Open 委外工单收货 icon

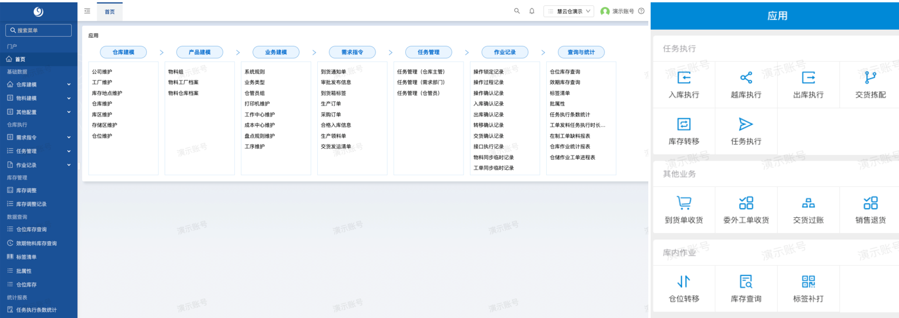click(x=746, y=203)
